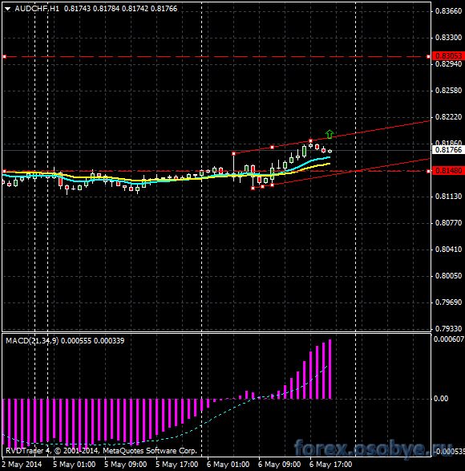
Task: Click the 0.83300 price axis label
Action: (448, 38)
